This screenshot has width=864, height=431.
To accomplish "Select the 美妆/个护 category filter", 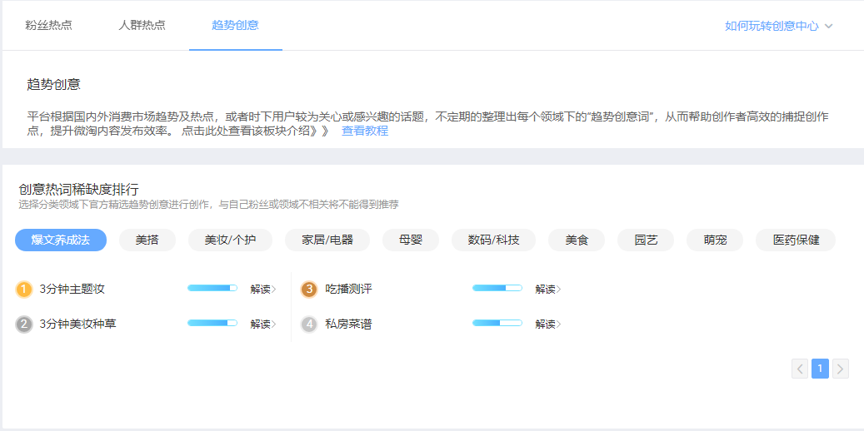I will click(230, 240).
